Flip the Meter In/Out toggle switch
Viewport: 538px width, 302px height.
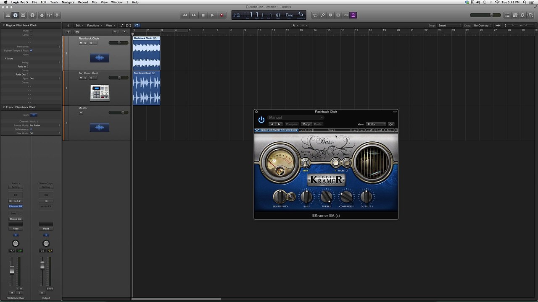tap(306, 163)
